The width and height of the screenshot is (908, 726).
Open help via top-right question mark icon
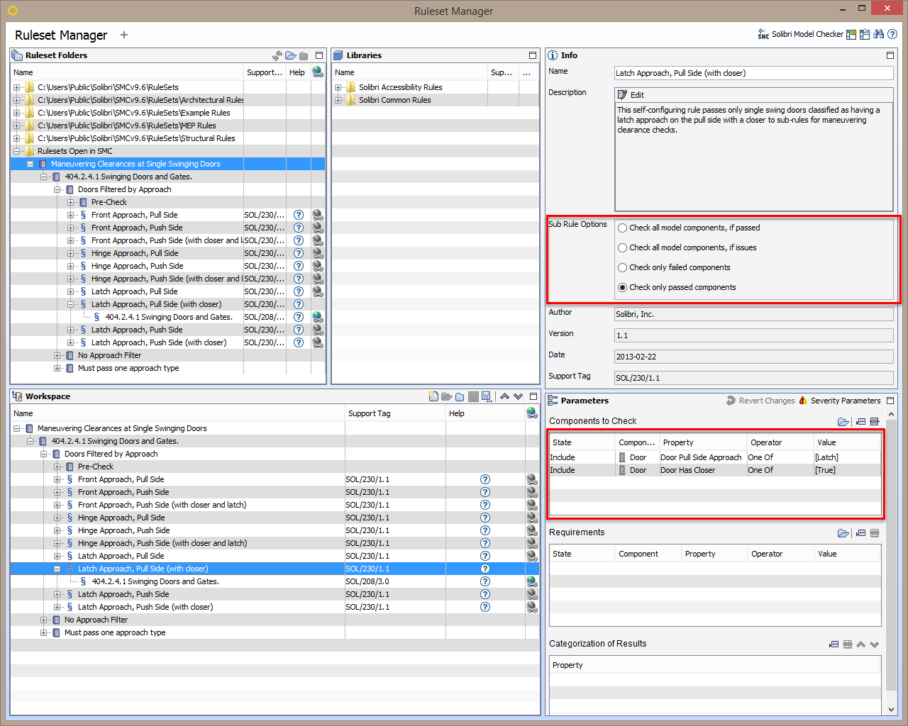[x=892, y=34]
